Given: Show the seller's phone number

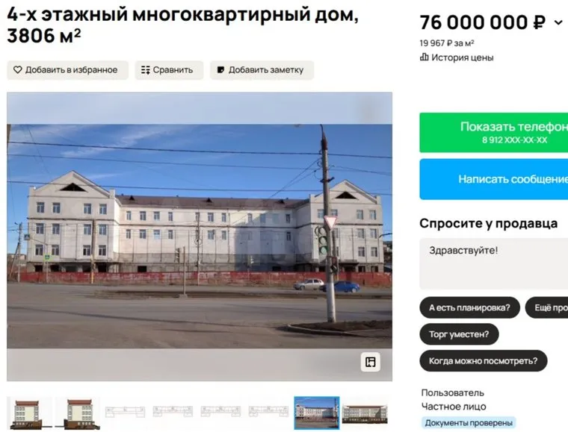Looking at the screenshot, I should (494, 133).
